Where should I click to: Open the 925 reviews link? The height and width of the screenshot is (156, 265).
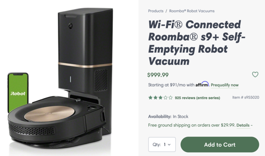[x=197, y=98]
